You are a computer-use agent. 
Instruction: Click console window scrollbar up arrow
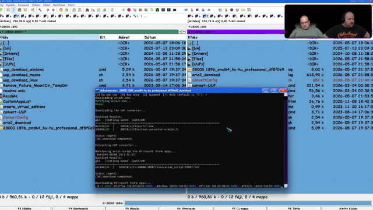pyautogui.click(x=286, y=94)
